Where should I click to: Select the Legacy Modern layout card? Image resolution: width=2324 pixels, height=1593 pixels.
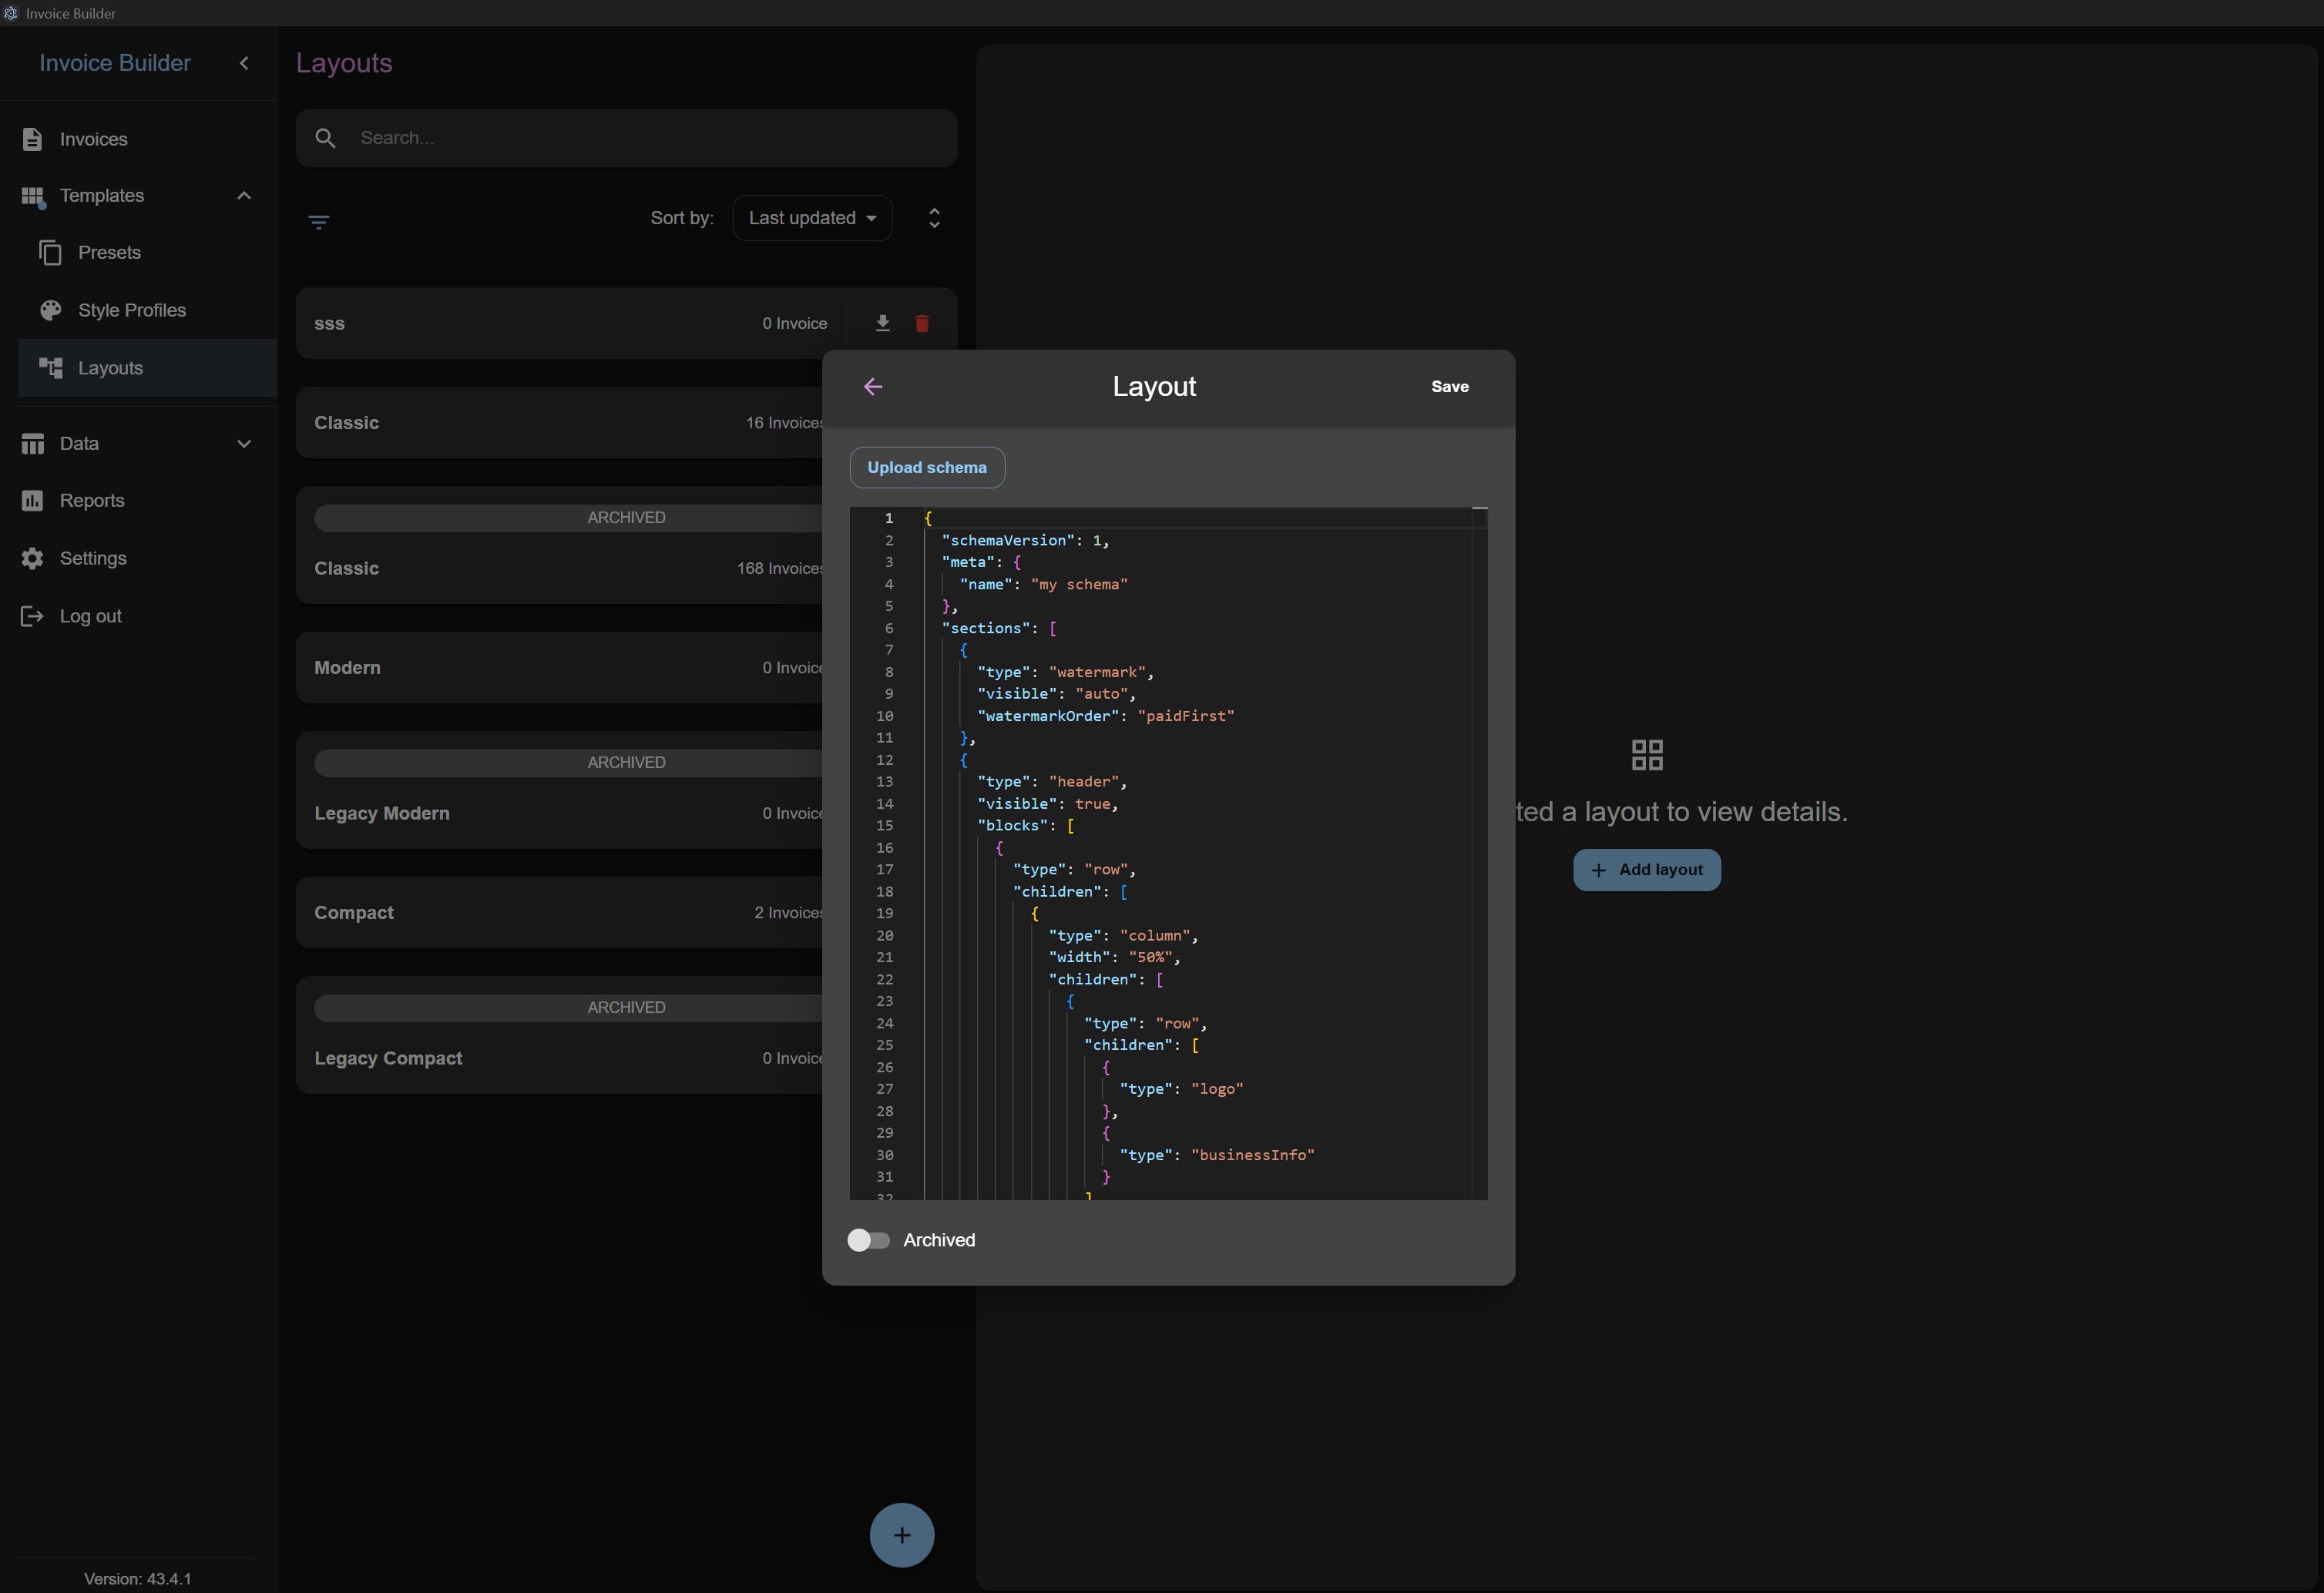click(x=559, y=790)
